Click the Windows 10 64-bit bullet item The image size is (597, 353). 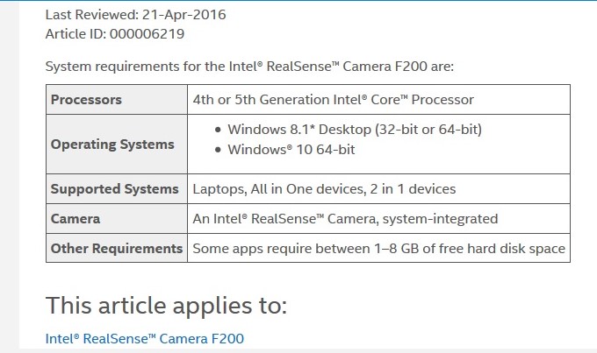(x=291, y=149)
